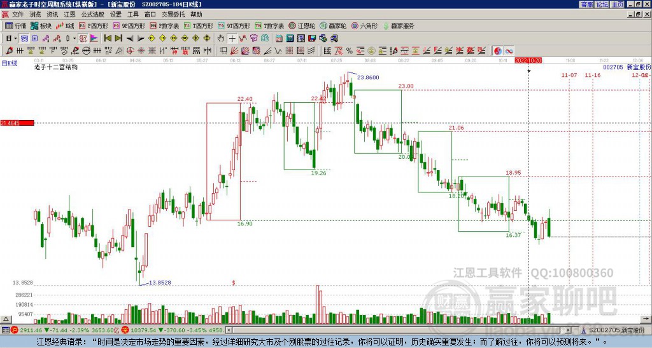Click the 深 index icon in status bar
The height and width of the screenshot is (348, 652).
[125, 330]
